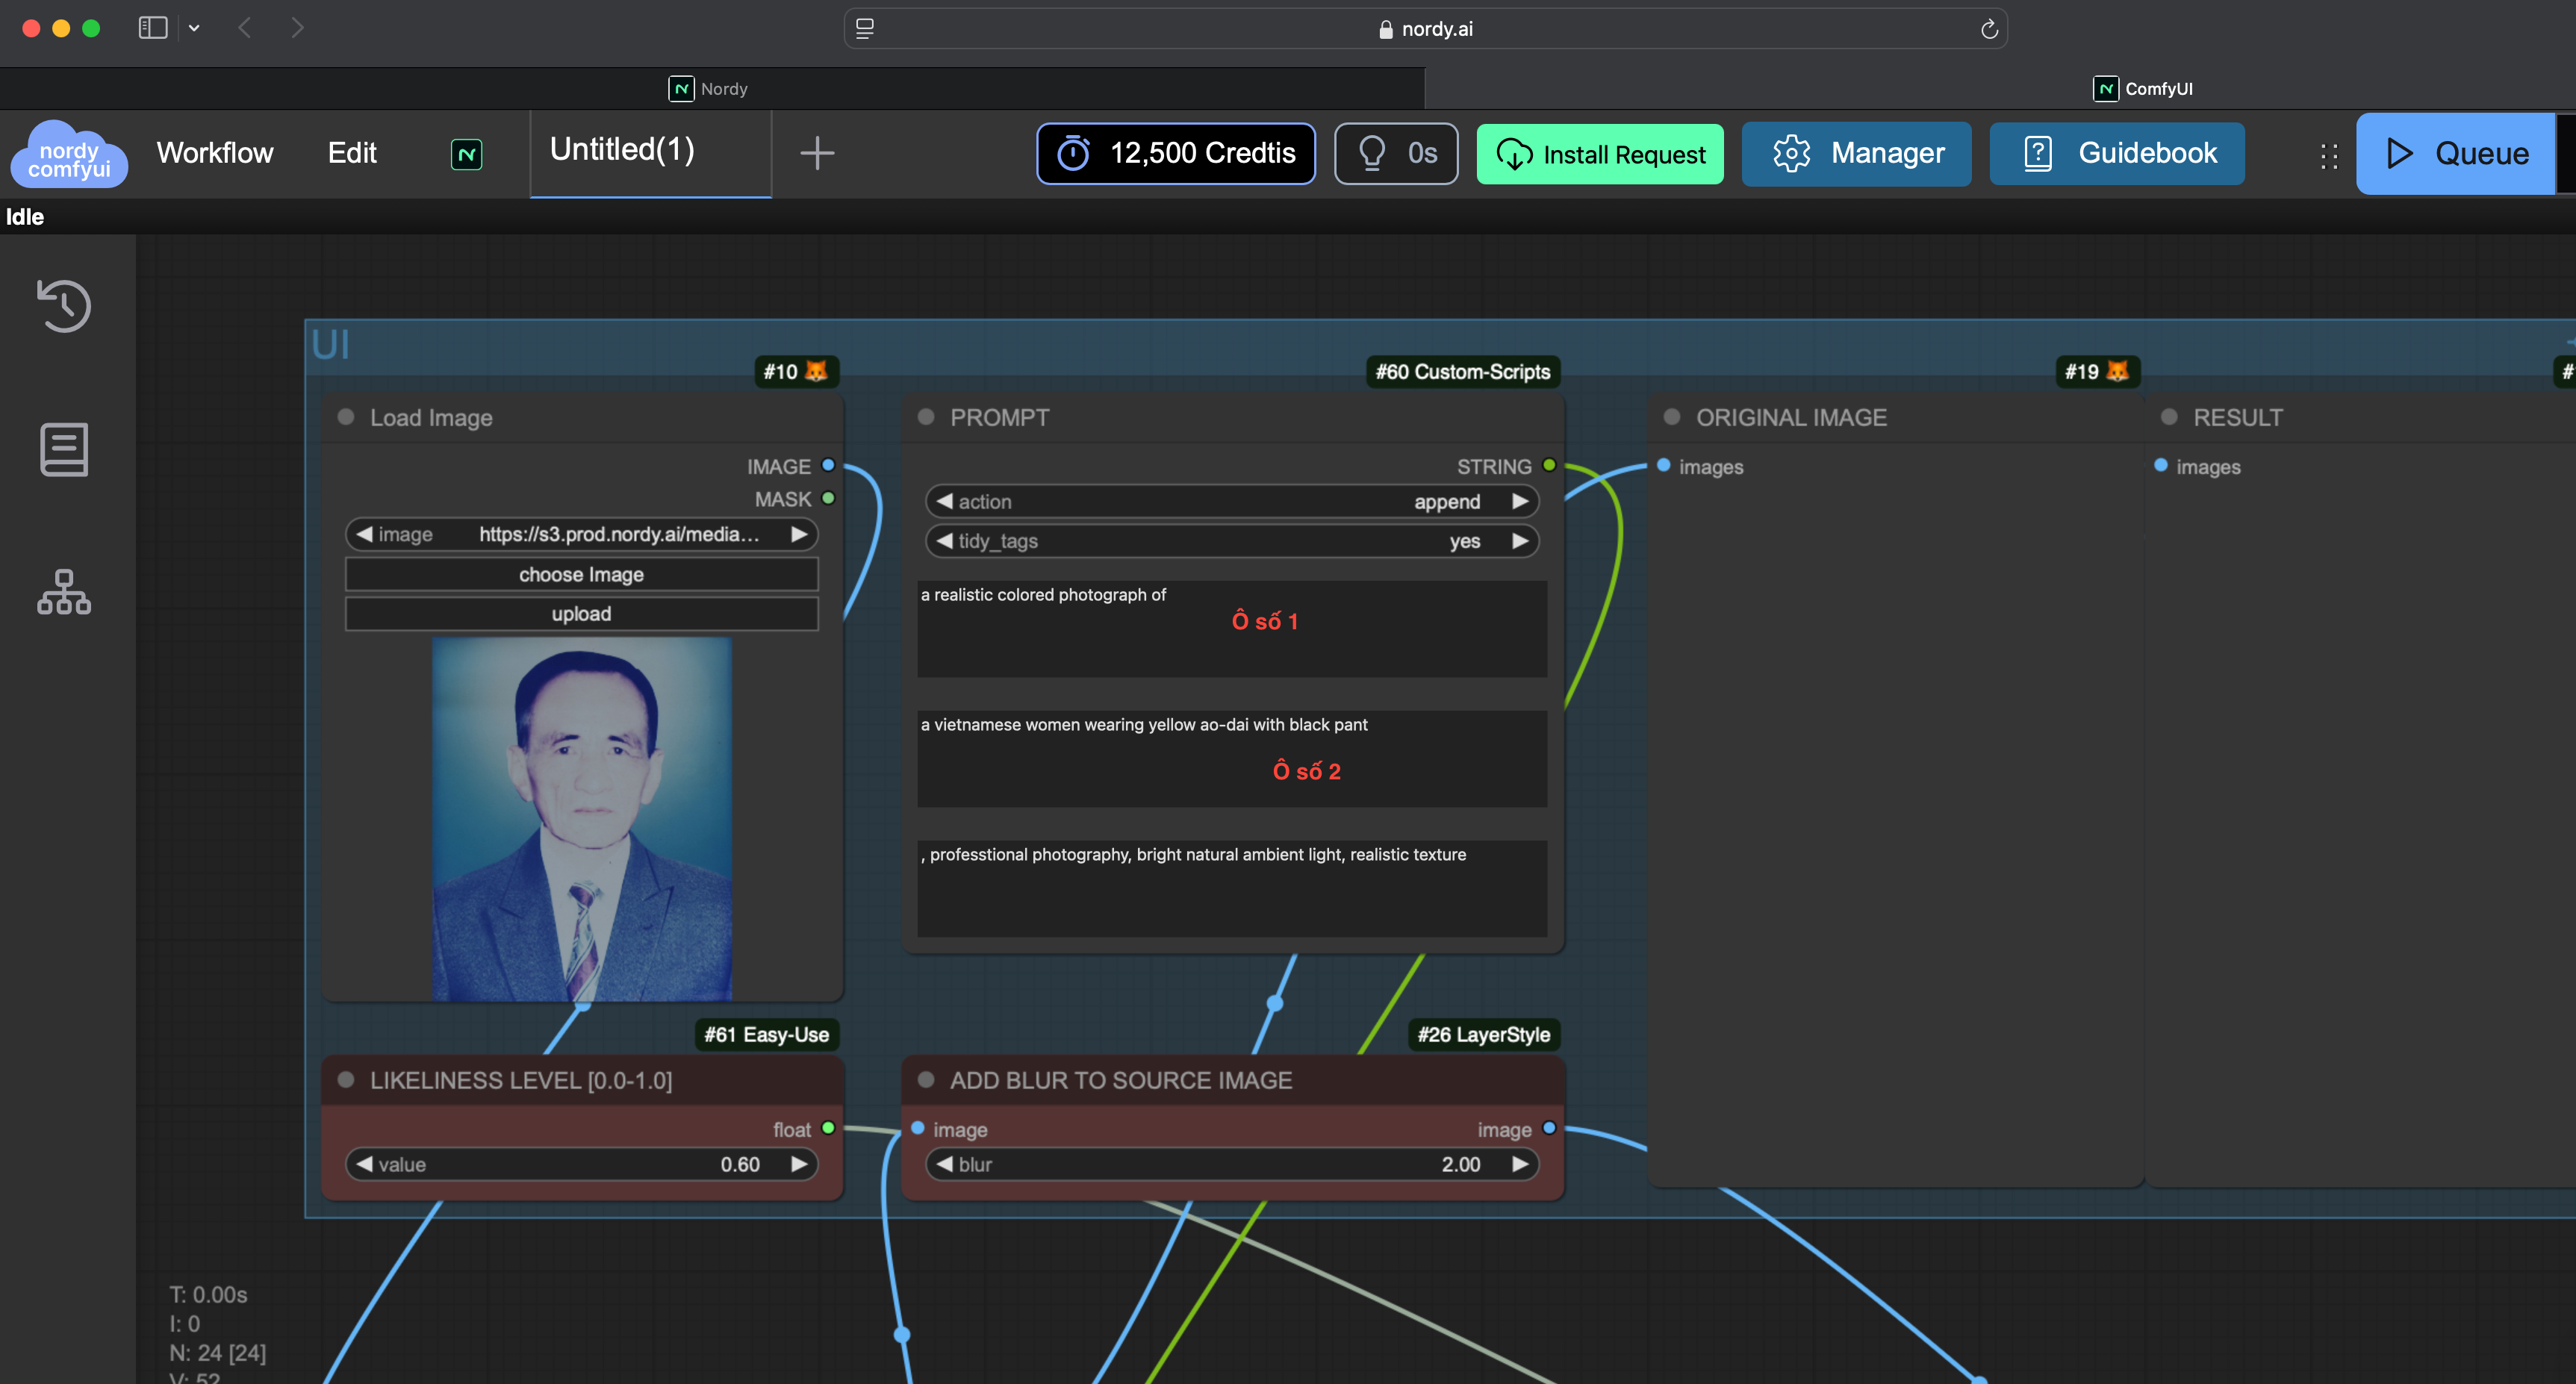Switch to the ComfyUI browser tab
The image size is (2576, 1384).
(2142, 89)
